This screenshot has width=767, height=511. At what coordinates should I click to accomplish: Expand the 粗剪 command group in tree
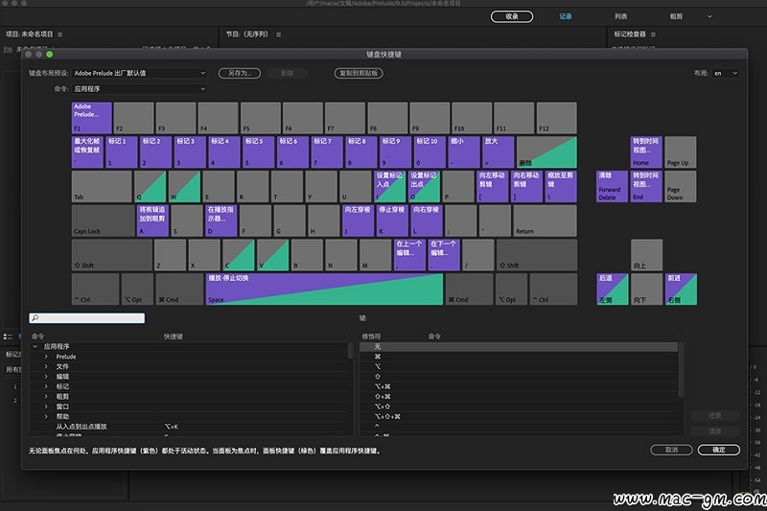tap(46, 397)
